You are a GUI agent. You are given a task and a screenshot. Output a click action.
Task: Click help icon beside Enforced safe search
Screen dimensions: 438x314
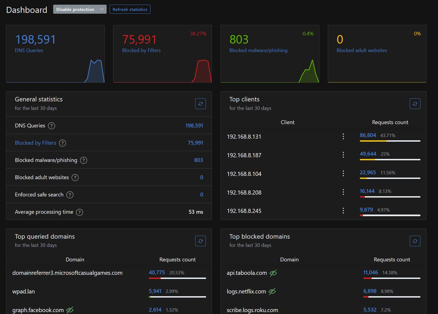pyautogui.click(x=70, y=195)
